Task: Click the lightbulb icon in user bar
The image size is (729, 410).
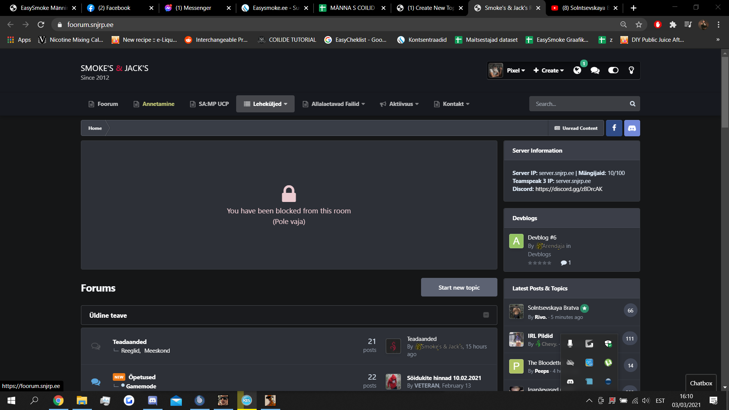Action: click(631, 70)
